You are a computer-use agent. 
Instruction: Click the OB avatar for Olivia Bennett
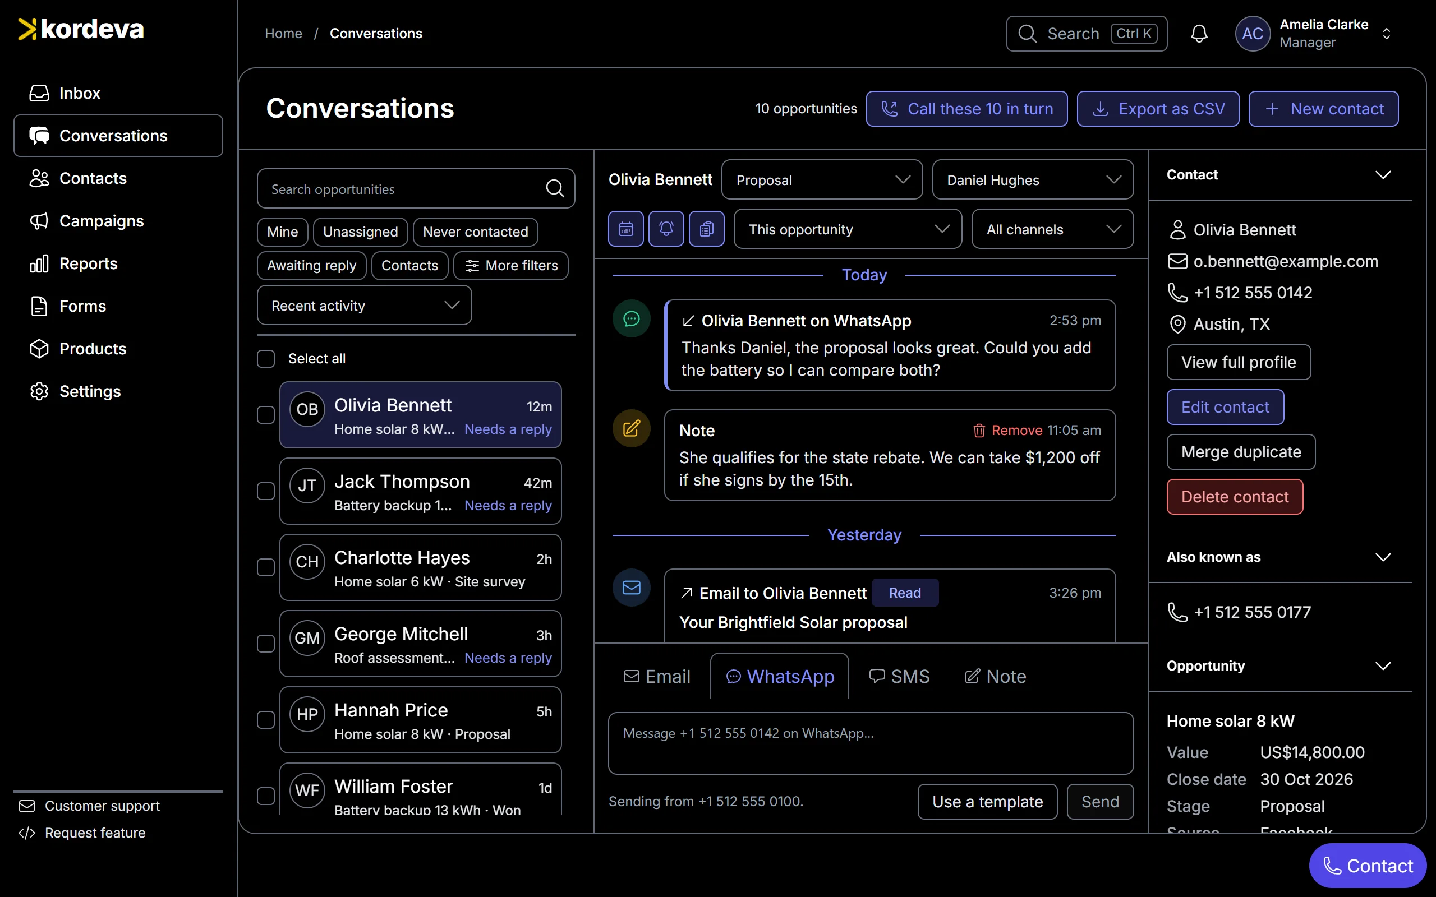click(x=307, y=409)
